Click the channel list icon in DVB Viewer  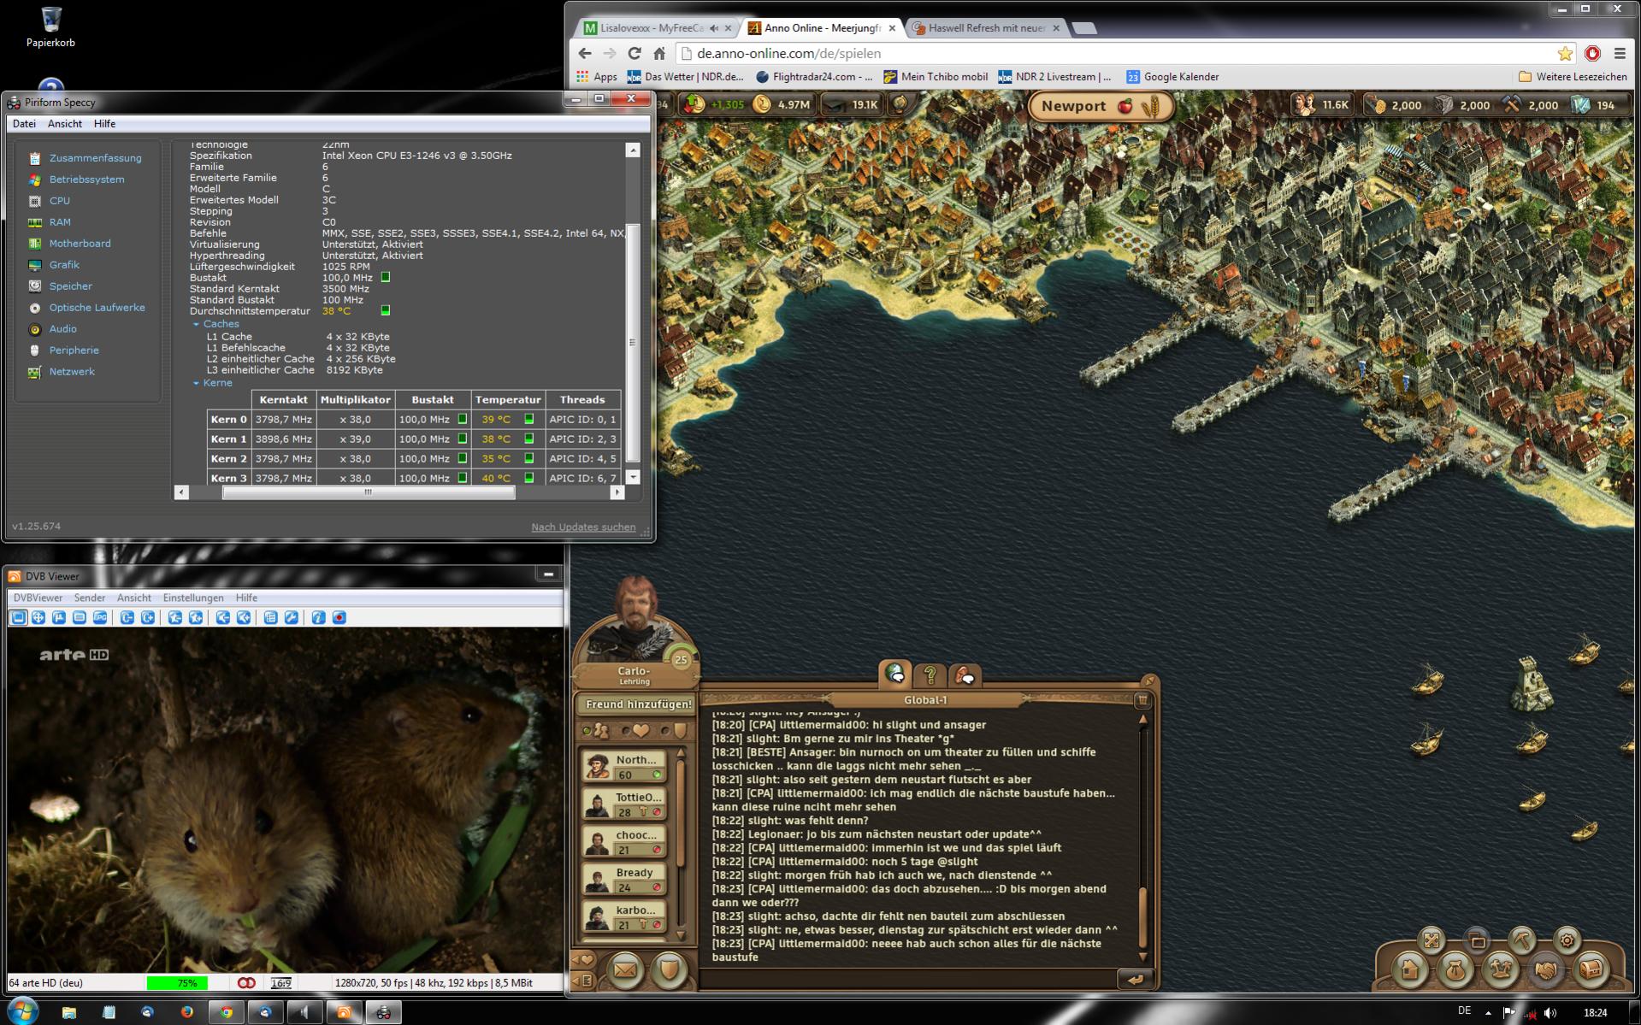[270, 617]
